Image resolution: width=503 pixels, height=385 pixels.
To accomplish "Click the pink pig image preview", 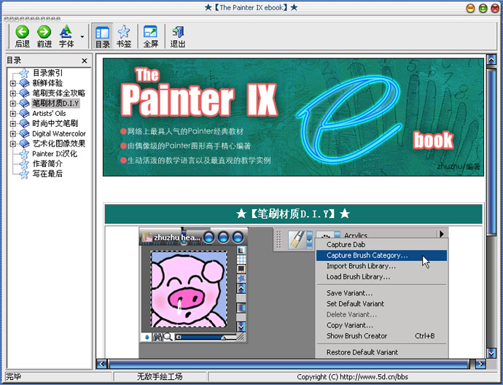I will [189, 289].
